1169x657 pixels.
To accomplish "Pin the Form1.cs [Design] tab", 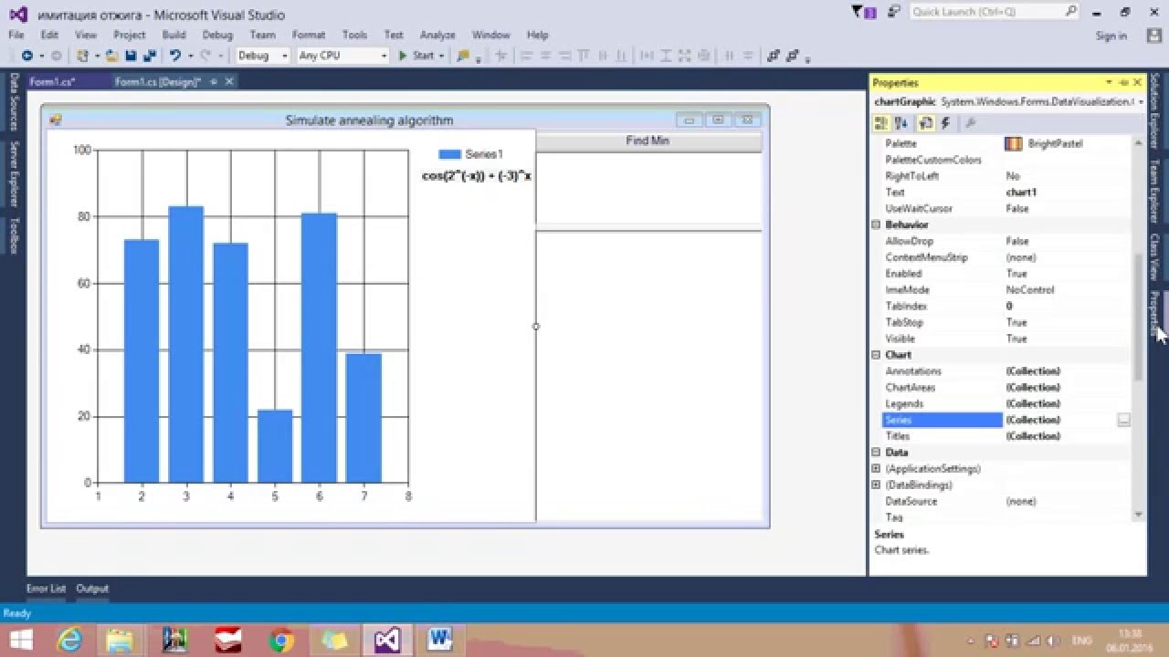I will (214, 82).
